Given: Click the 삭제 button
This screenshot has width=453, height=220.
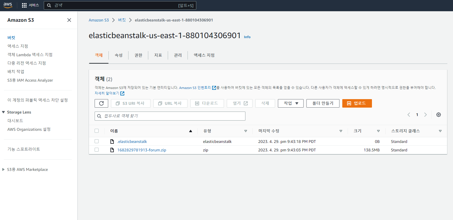Looking at the screenshot, I should point(265,103).
